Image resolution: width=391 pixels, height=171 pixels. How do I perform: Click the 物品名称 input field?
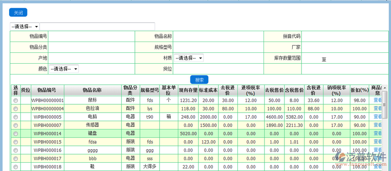(218, 36)
